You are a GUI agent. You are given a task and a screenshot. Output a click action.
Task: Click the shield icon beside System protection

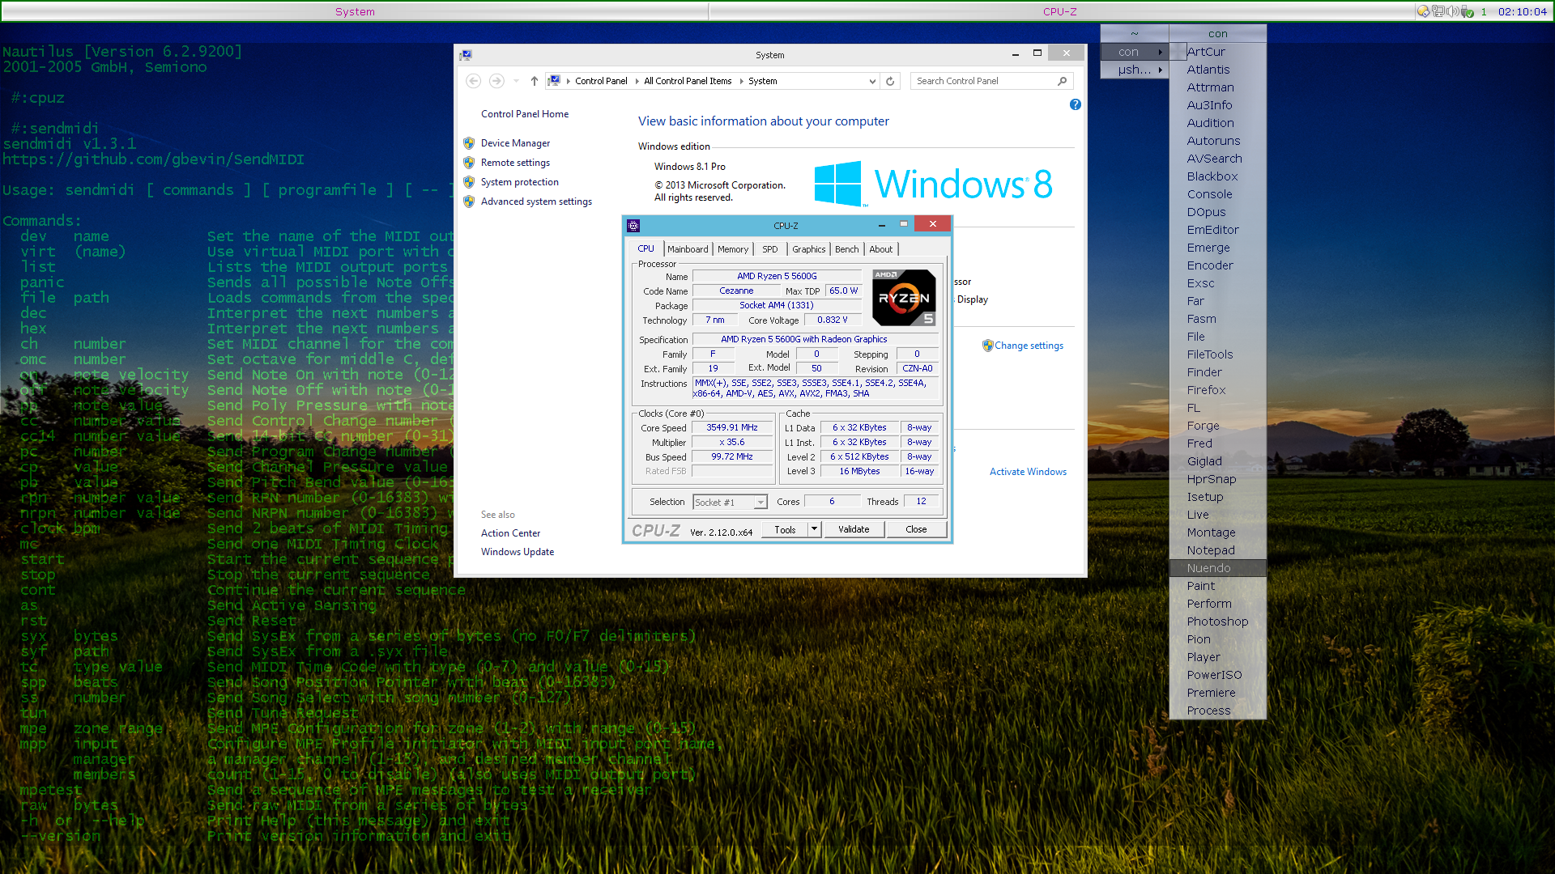(x=469, y=182)
